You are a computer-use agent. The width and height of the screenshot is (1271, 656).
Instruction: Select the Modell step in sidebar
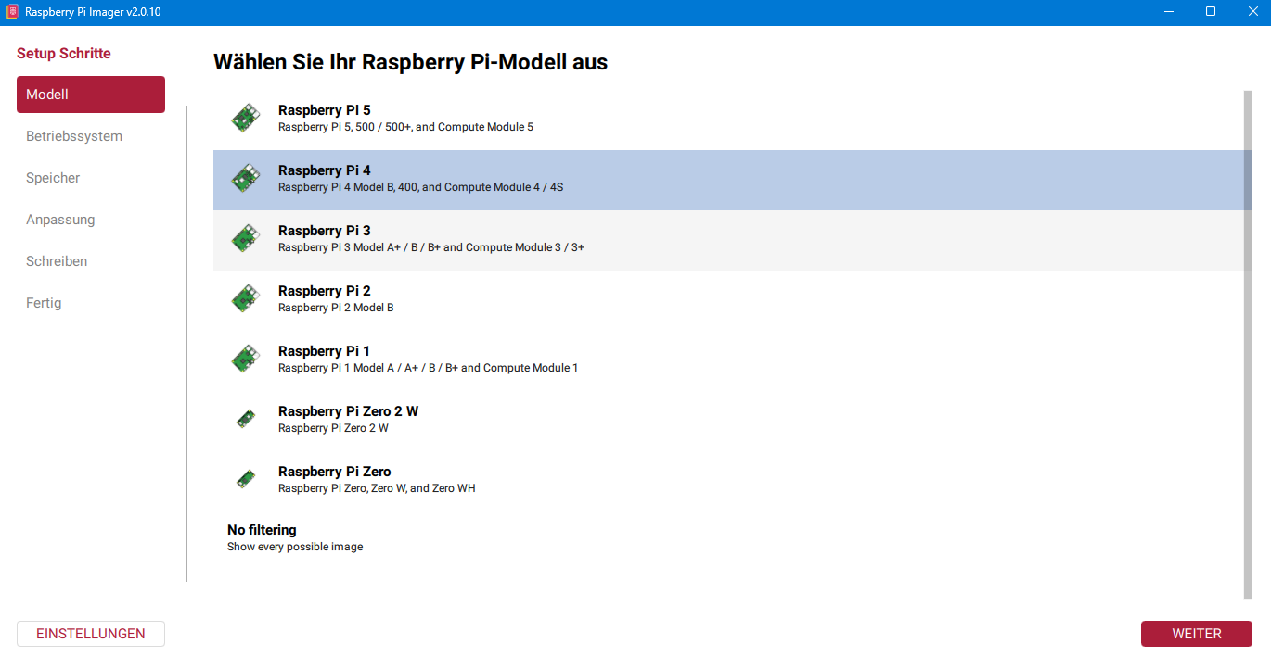91,95
